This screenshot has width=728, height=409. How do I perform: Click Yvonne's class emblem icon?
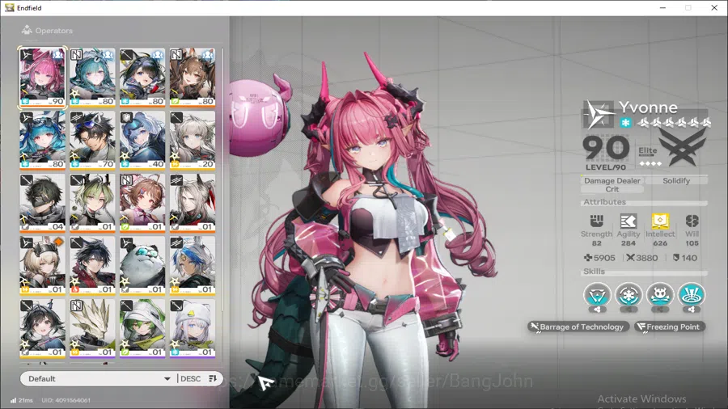coord(598,115)
